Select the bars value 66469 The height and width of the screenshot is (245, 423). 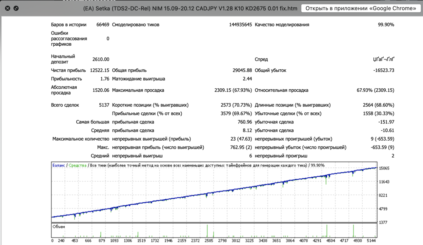click(103, 25)
